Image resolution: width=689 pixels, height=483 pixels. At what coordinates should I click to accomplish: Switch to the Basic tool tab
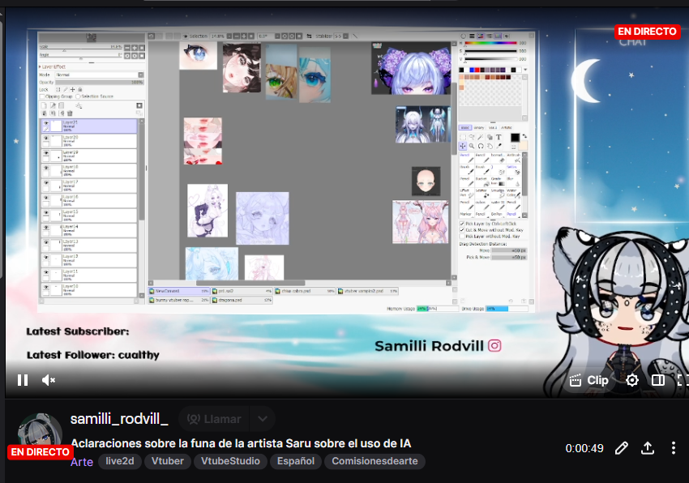pyautogui.click(x=465, y=127)
